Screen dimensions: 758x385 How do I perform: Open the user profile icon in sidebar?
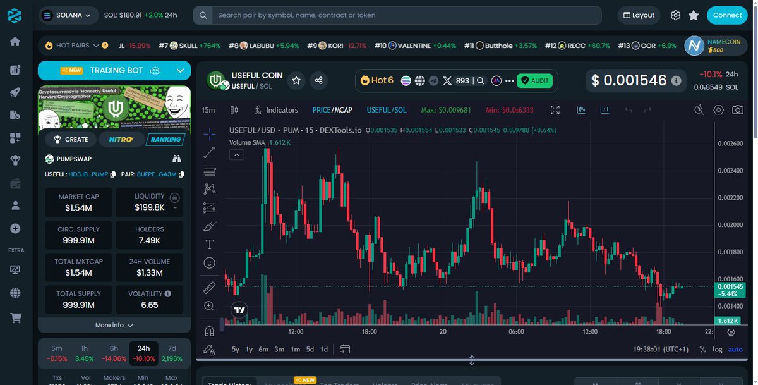pos(15,205)
